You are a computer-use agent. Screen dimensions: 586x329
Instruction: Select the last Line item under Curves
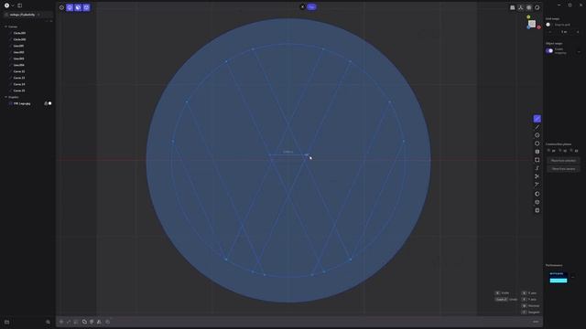point(18,65)
